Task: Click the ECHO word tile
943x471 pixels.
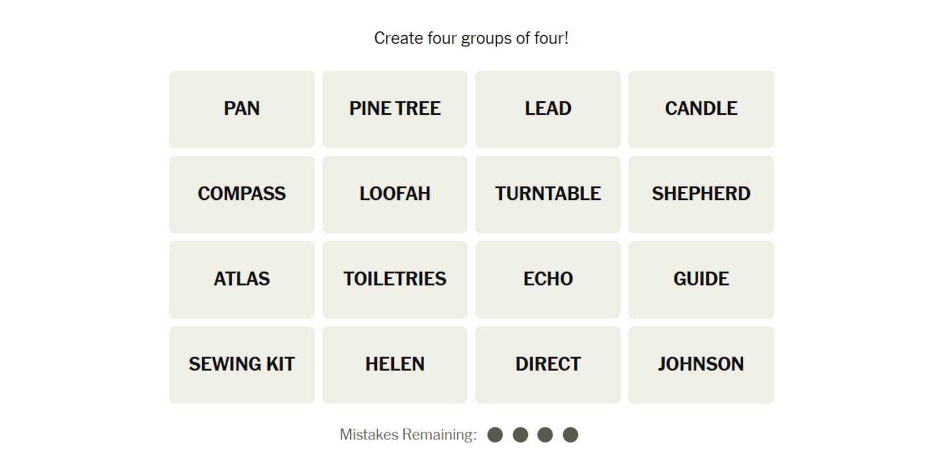Action: (x=548, y=279)
